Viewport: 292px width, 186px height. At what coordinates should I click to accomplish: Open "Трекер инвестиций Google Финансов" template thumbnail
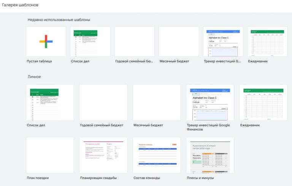point(210,102)
